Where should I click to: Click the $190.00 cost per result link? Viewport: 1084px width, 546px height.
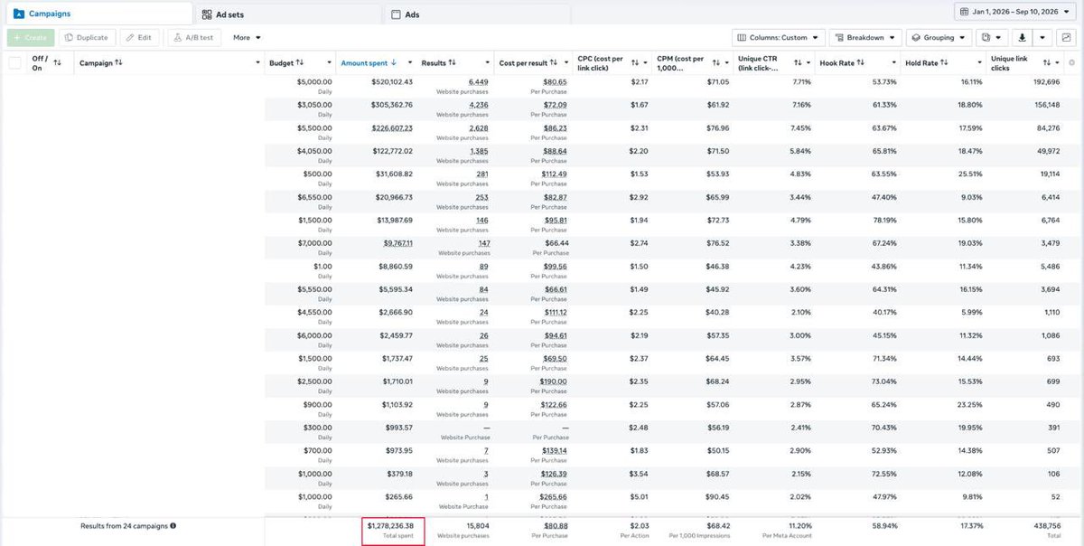(x=554, y=381)
